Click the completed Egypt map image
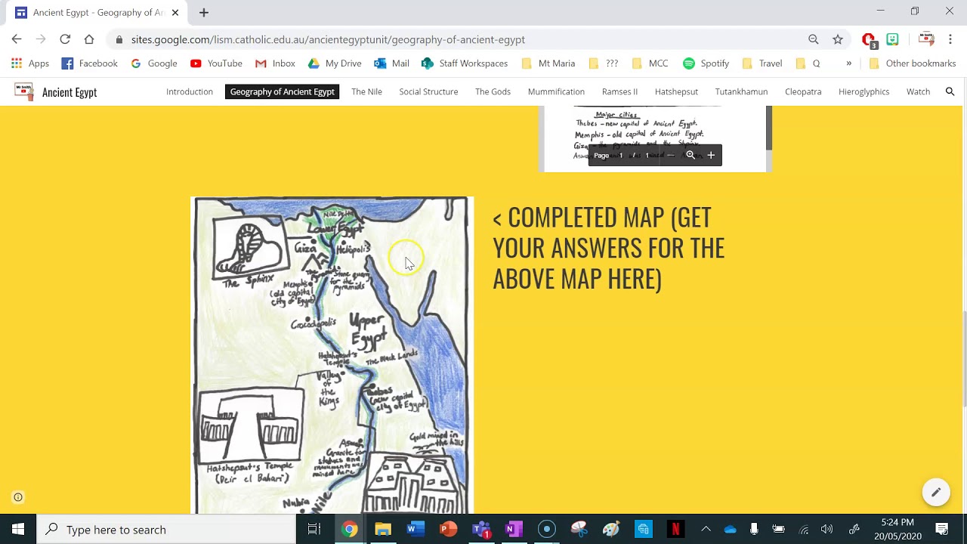Viewport: 967px width, 544px height. point(332,355)
